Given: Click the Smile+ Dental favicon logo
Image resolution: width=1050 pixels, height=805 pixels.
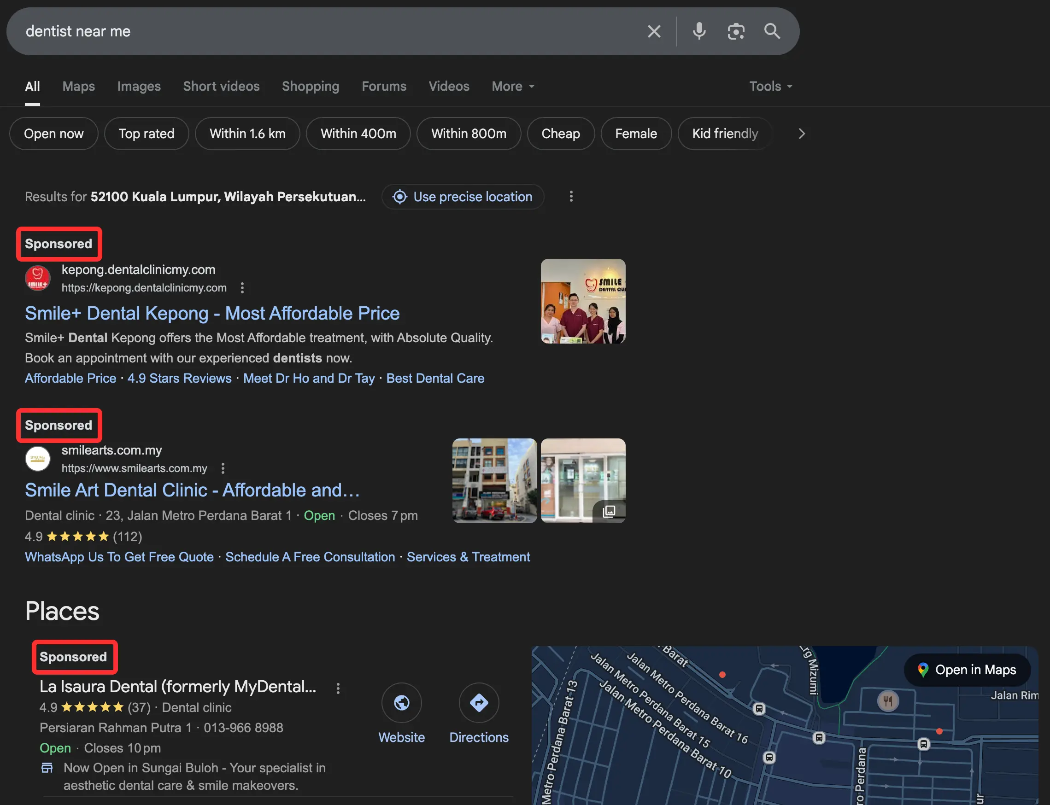Looking at the screenshot, I should coord(37,278).
